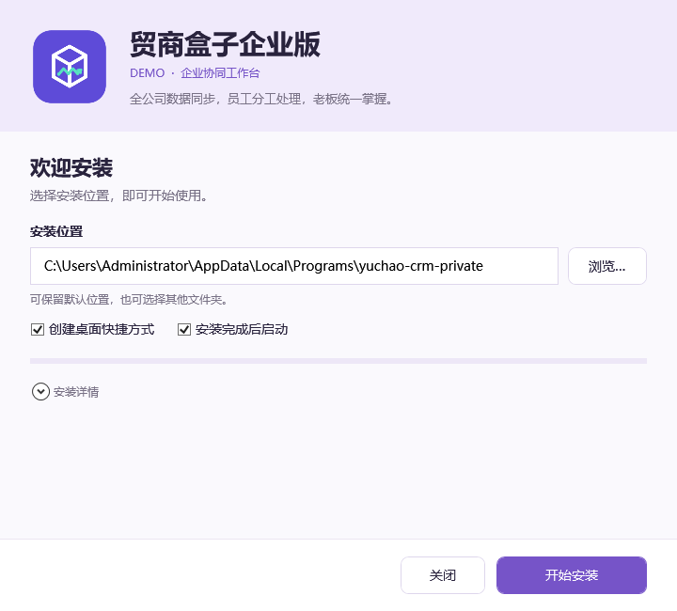Expand the 安装详情 chevron
This screenshot has height=611, width=677.
pos(40,392)
